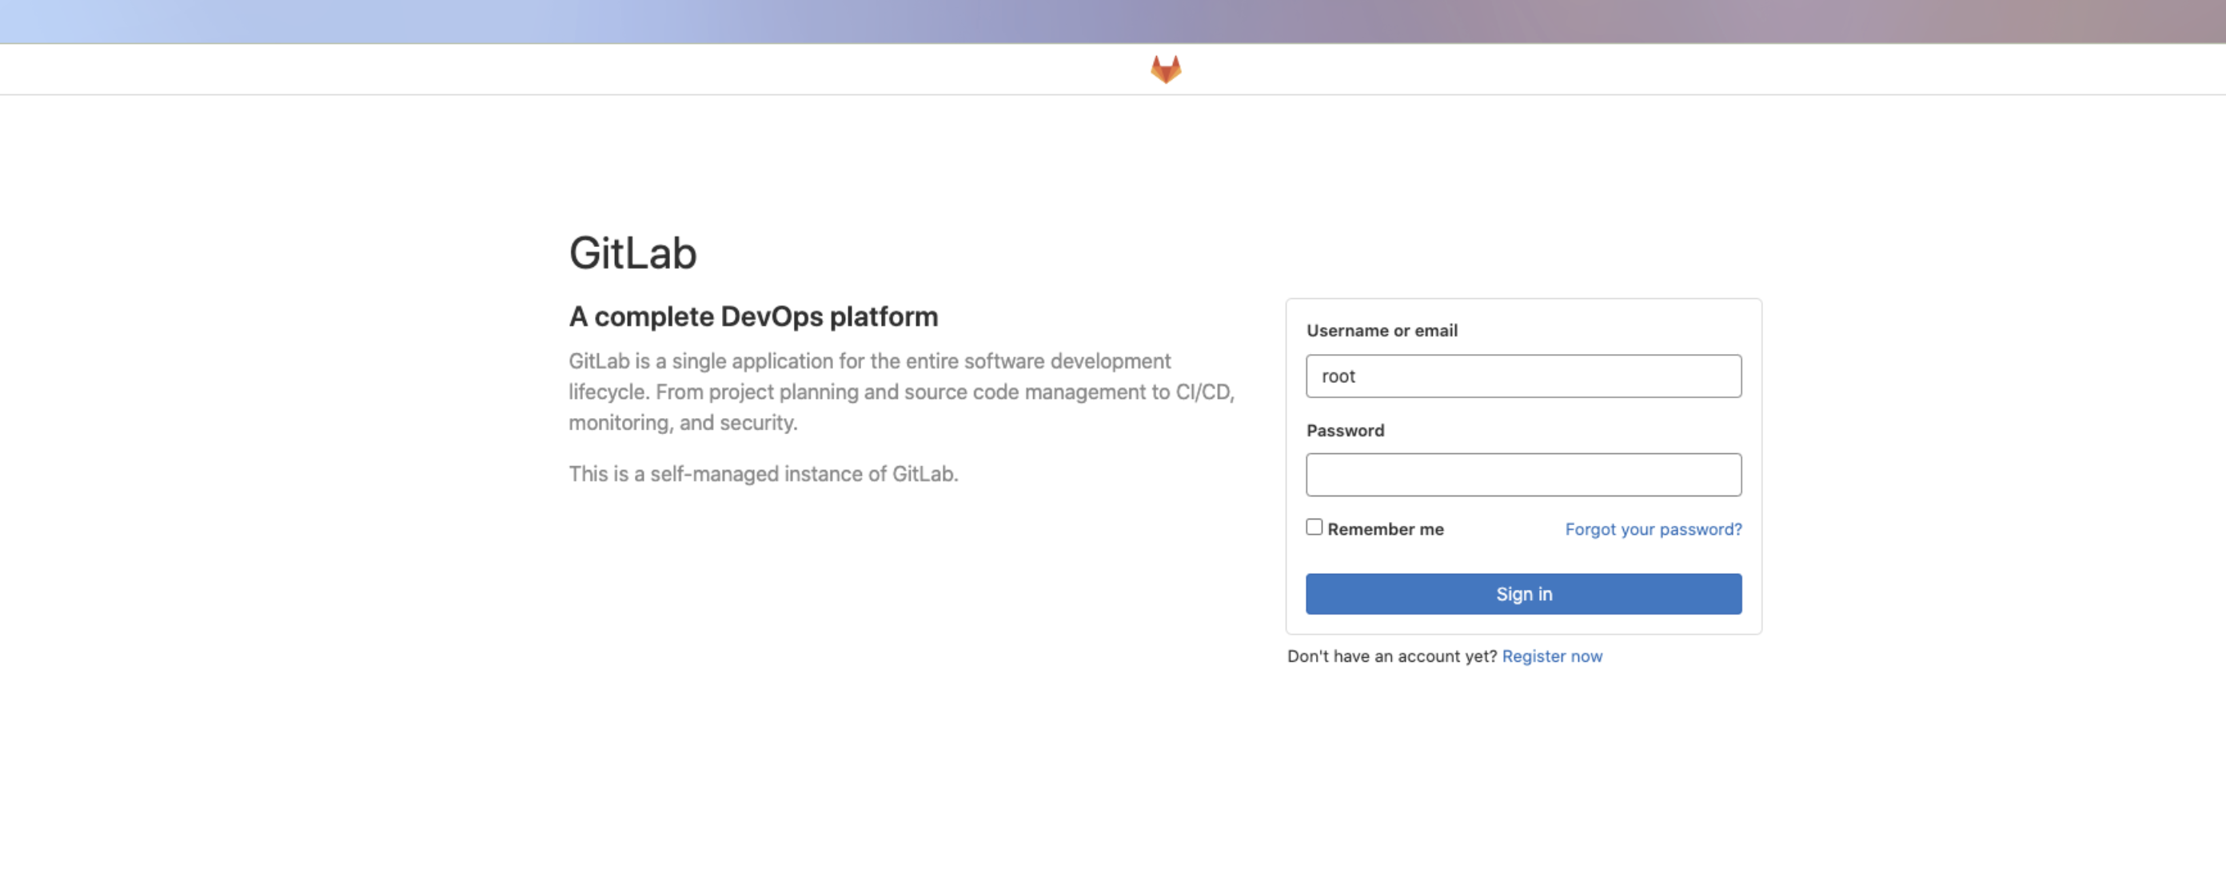Viewport: 2226px width, 892px height.
Task: Click the A complete DevOps platform heading
Action: click(752, 317)
